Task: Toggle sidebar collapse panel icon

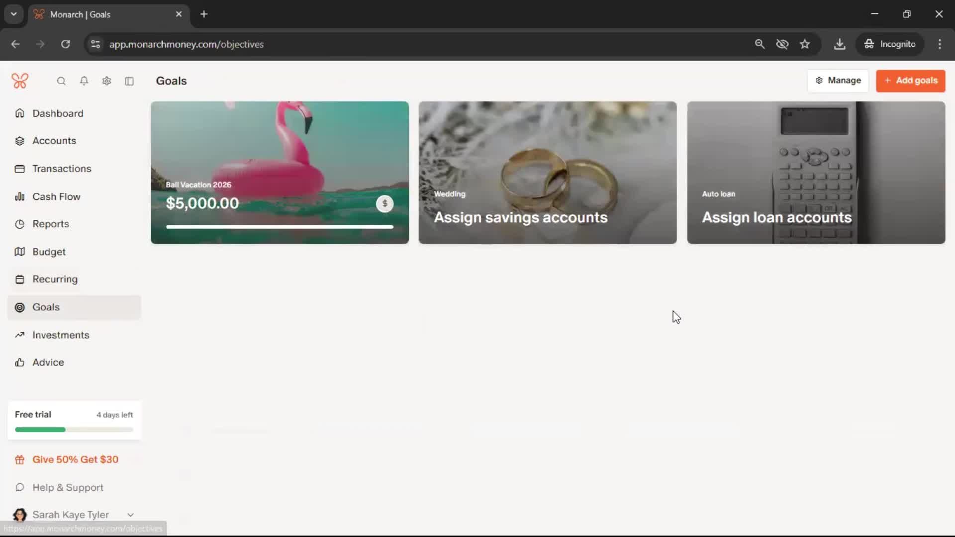Action: [129, 81]
